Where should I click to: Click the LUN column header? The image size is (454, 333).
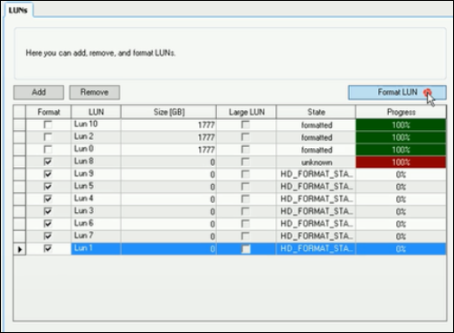[96, 112]
